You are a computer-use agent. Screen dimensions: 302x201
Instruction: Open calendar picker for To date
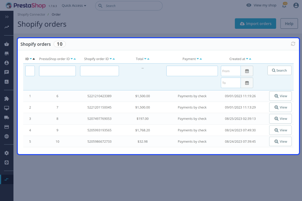point(247,83)
